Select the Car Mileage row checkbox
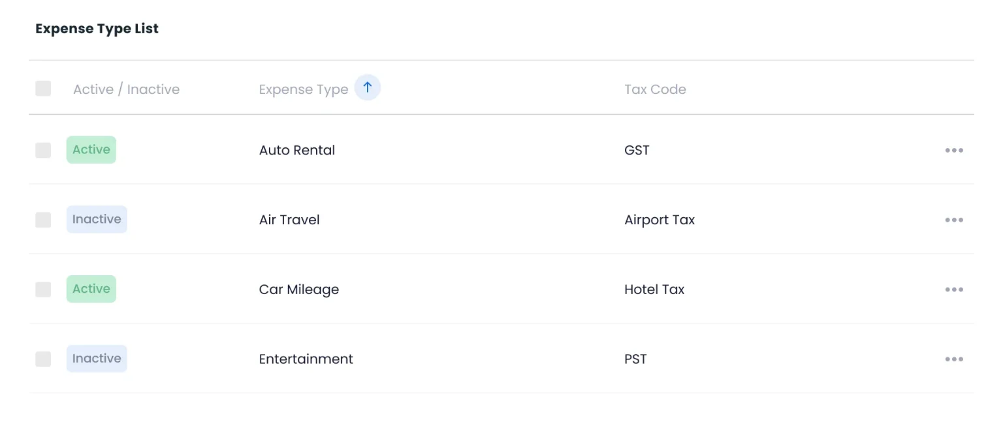The height and width of the screenshot is (431, 1003). [x=43, y=290]
